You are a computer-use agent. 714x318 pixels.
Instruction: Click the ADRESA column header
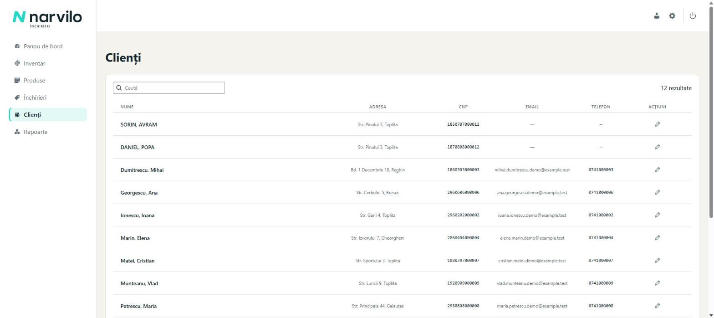pyautogui.click(x=377, y=107)
